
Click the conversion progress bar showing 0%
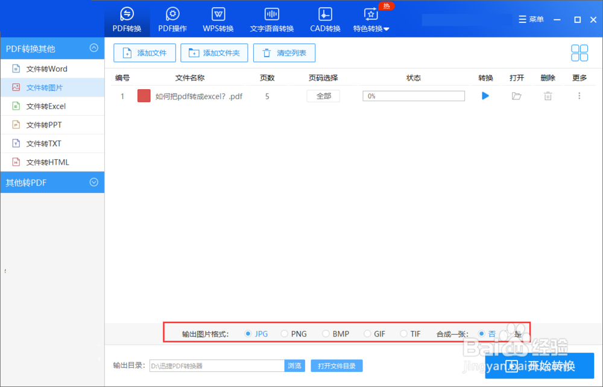[414, 95]
